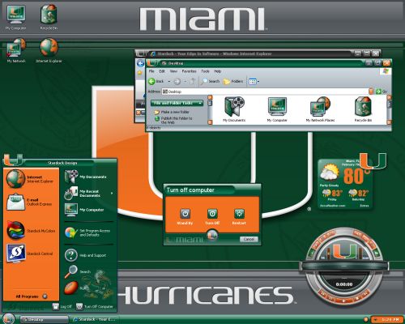Viewport: 405px width, 324px height.
Task: Click Cancel in Turn off computer dialog
Action: click(x=249, y=239)
